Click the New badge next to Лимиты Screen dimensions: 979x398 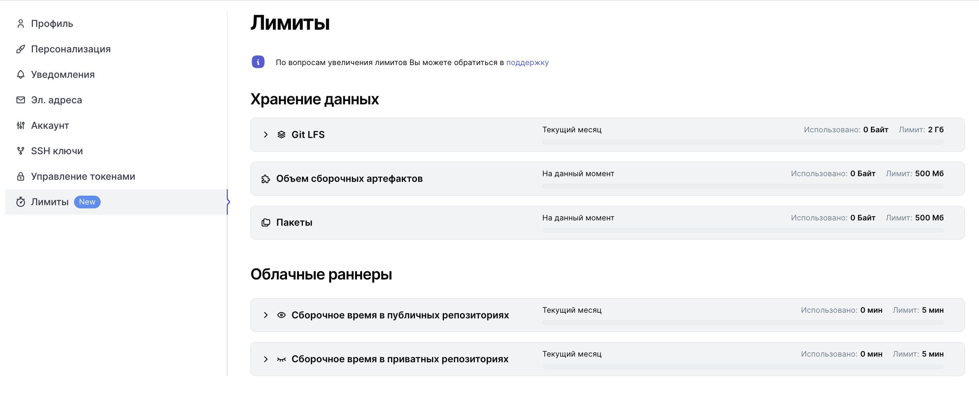pyautogui.click(x=87, y=202)
